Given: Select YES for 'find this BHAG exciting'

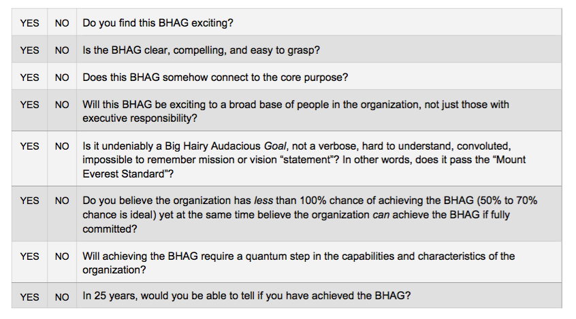Looking at the screenshot, I should (29, 22).
